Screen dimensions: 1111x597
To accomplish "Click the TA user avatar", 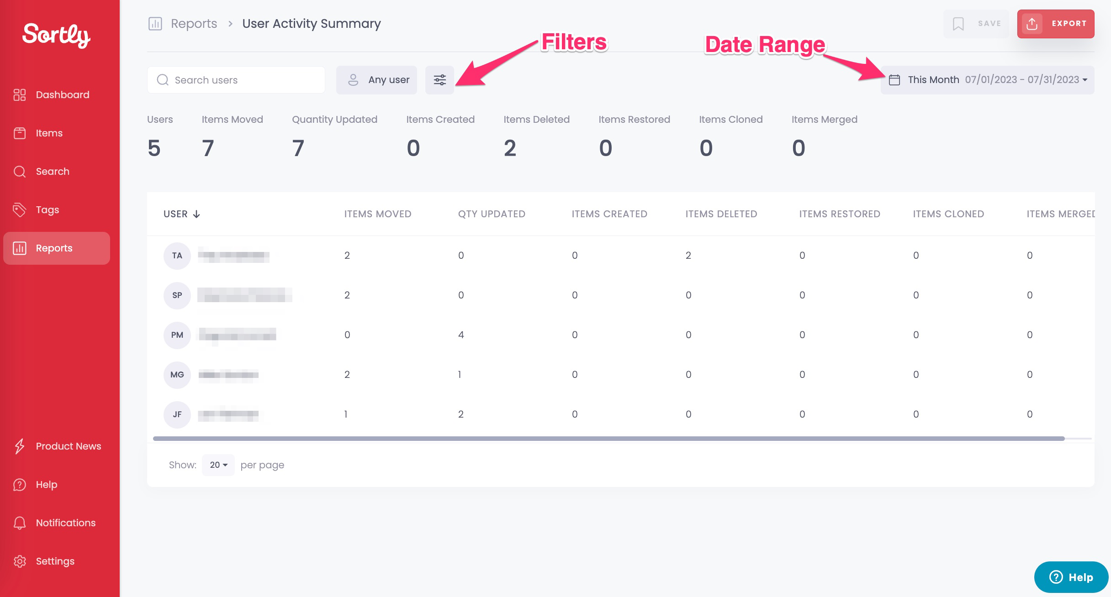I will pyautogui.click(x=177, y=256).
